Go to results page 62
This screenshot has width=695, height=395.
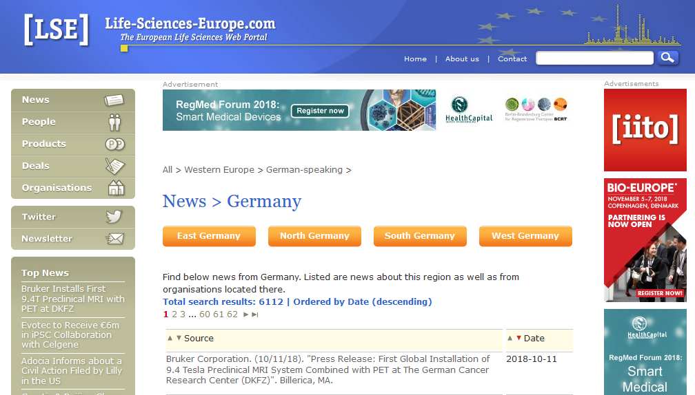click(x=232, y=314)
